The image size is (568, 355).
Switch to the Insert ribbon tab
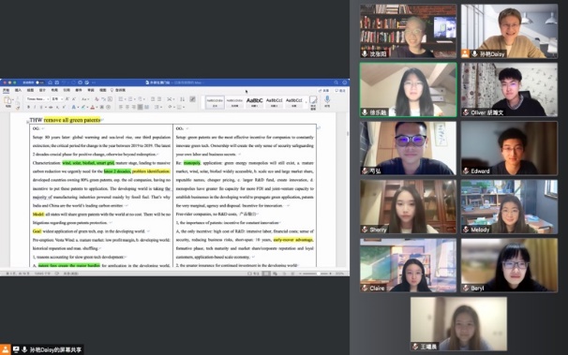pyautogui.click(x=18, y=90)
